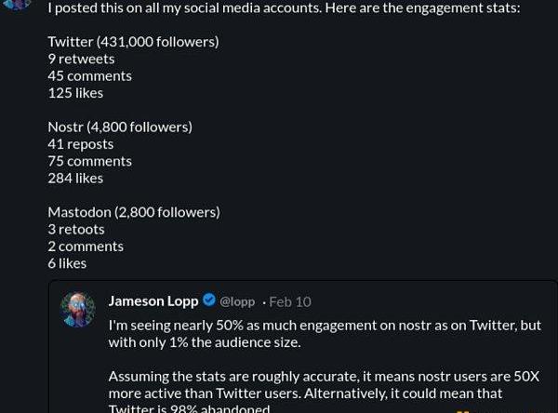Viewport: 558px width, 413px height.
Task: Open the Feb 10 timestamp link
Action: 290,301
